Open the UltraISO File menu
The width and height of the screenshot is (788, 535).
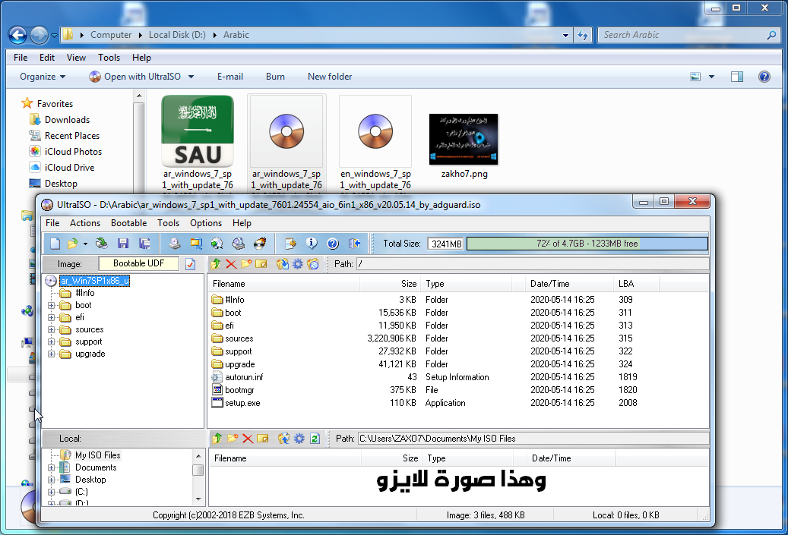52,223
